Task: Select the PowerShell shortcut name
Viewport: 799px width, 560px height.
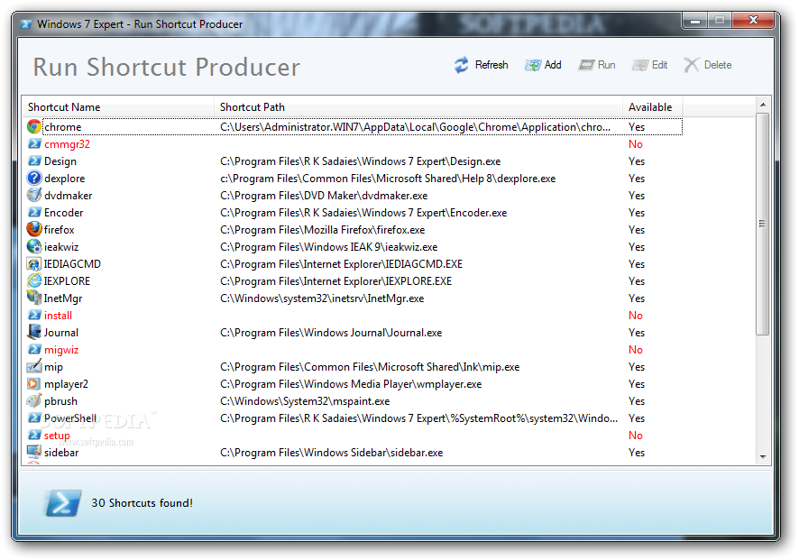Action: point(70,418)
